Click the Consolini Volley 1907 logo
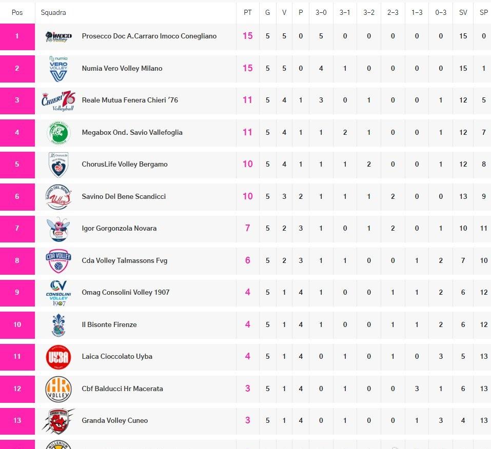This screenshot has height=449, width=491. pos(58,293)
